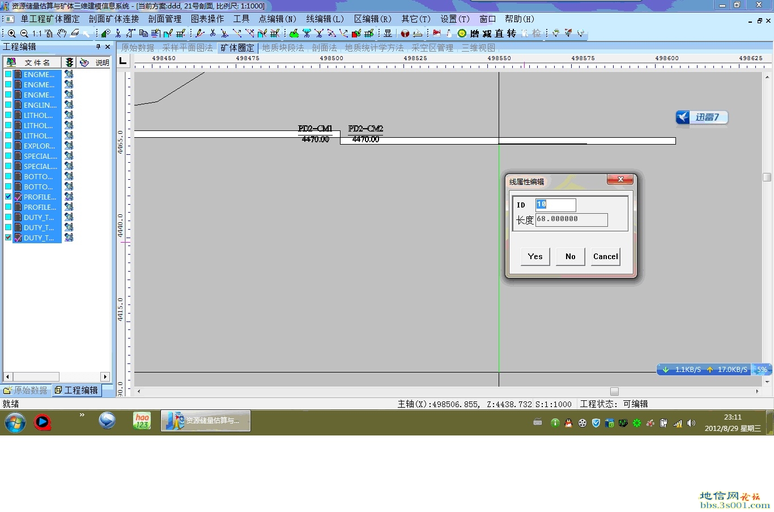Screen dimensions: 774x512
Task: Reset view with the 1:1 toolbar button
Action: (37, 33)
